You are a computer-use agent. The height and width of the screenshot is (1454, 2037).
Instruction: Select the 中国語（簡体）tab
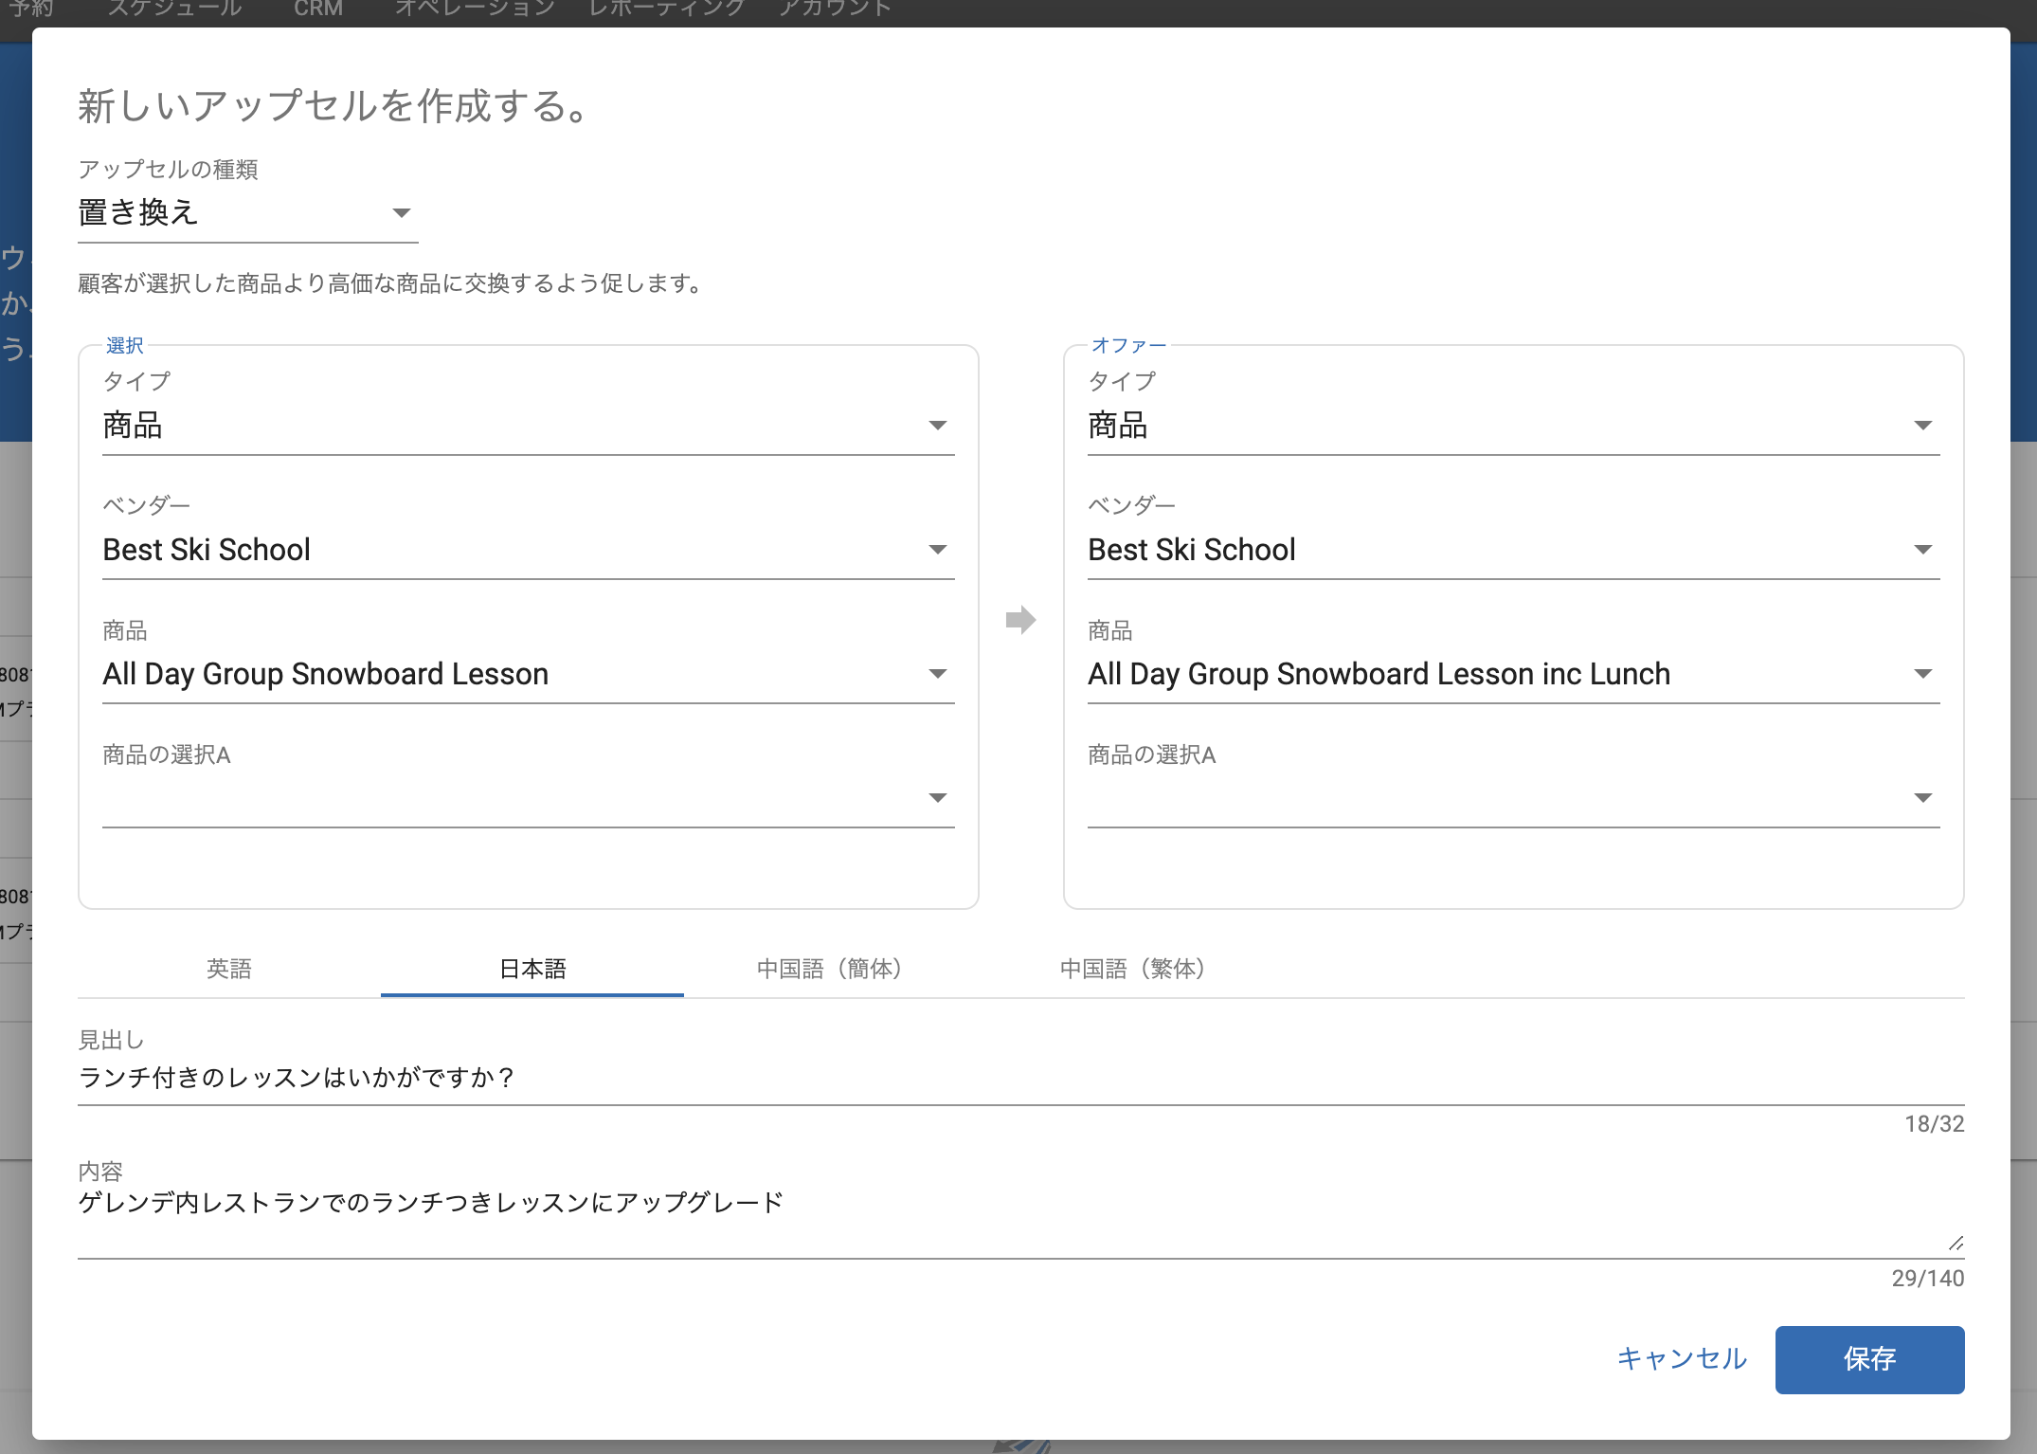tap(828, 969)
